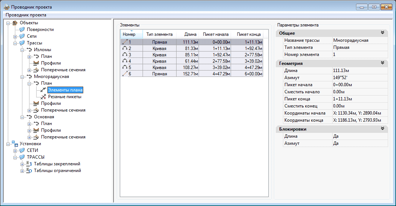Collapse the Блокировки section chevron
Image resolution: width=396 pixels, height=206 pixels.
click(x=382, y=129)
